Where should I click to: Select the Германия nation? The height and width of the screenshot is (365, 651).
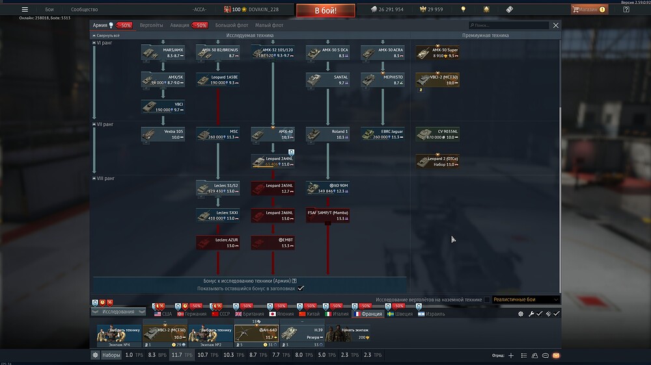191,314
